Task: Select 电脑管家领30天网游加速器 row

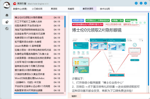Action: [x=39, y=90]
